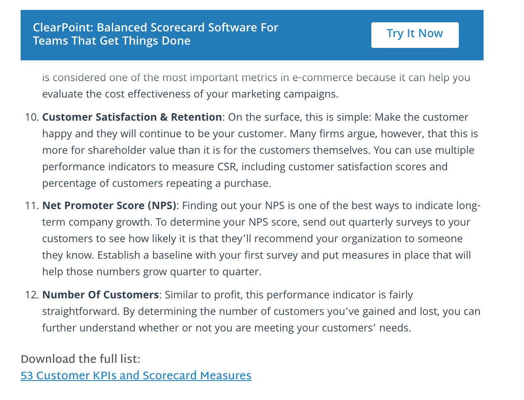The image size is (524, 400).
Task: Click the CSR abbreviation in item 10
Action: tap(228, 167)
